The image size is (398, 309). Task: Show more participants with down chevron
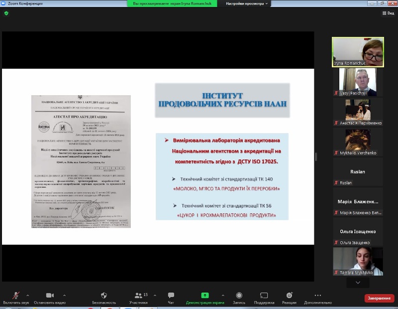coord(358,283)
